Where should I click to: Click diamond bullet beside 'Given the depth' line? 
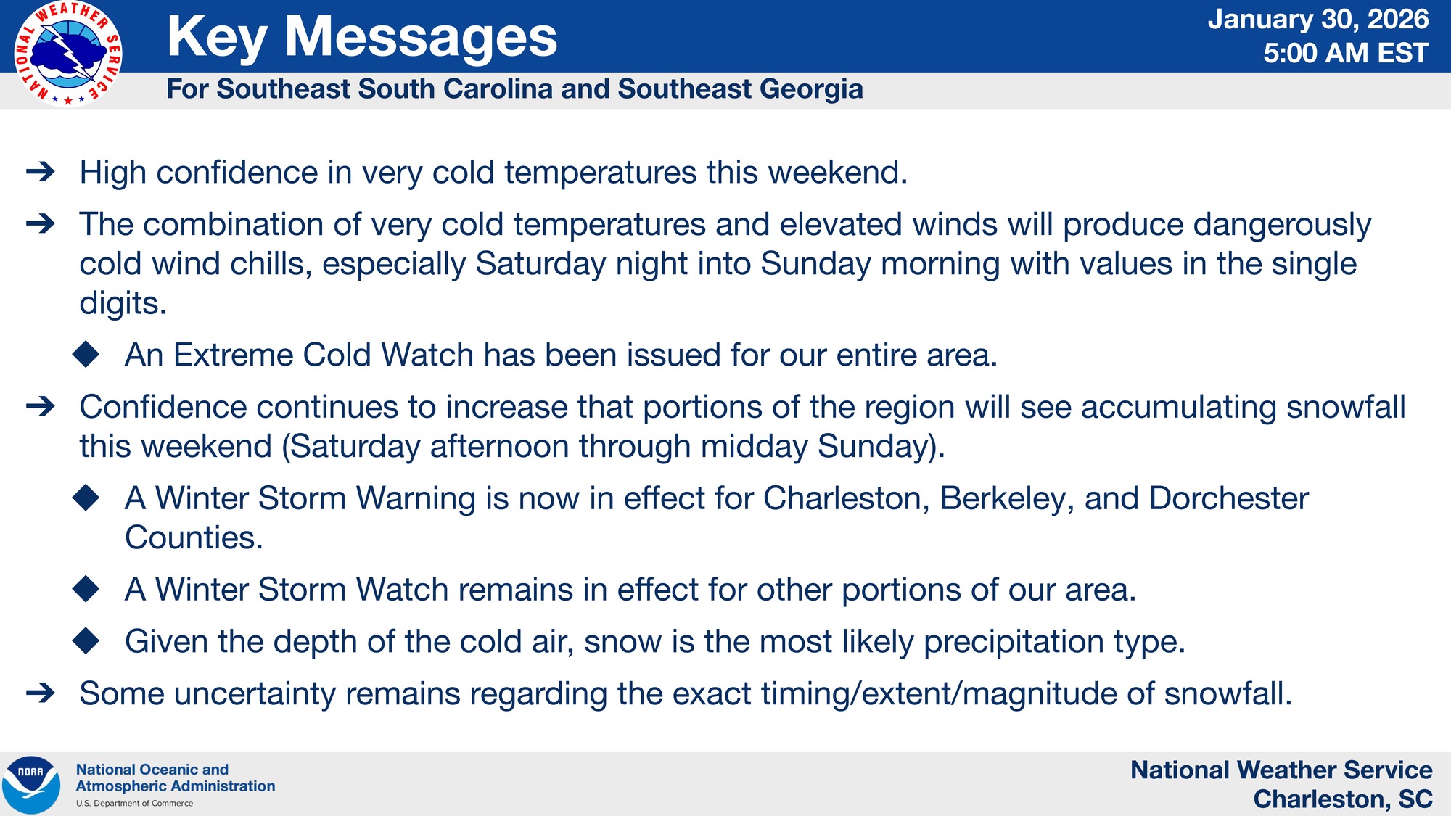pos(86,641)
